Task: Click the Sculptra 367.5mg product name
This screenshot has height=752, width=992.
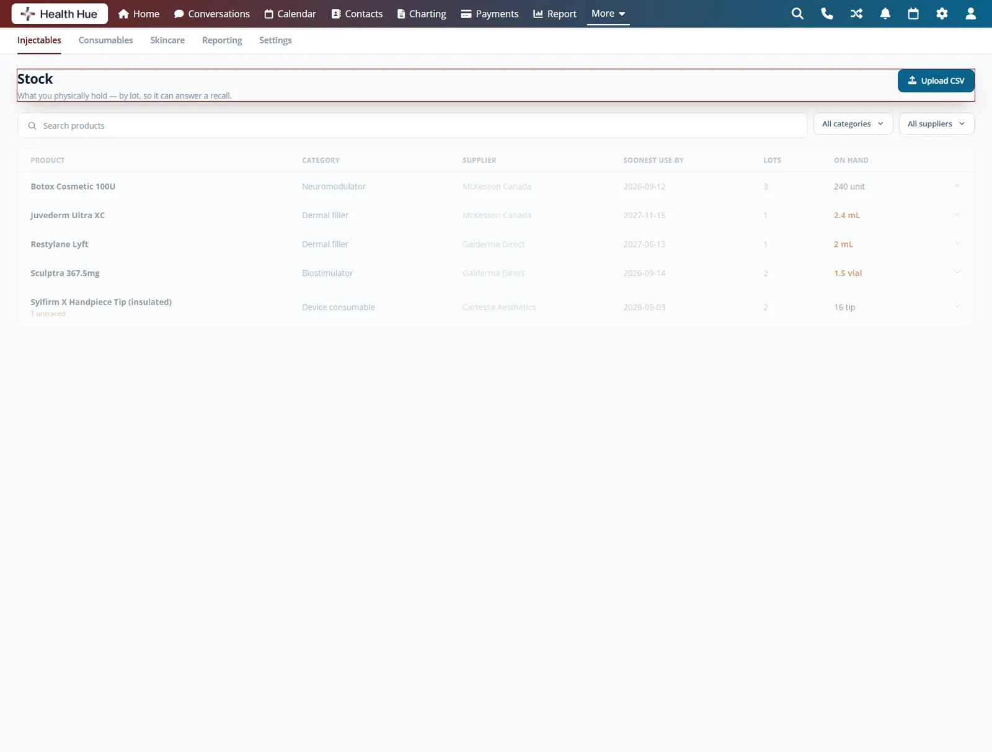Action: click(x=65, y=273)
